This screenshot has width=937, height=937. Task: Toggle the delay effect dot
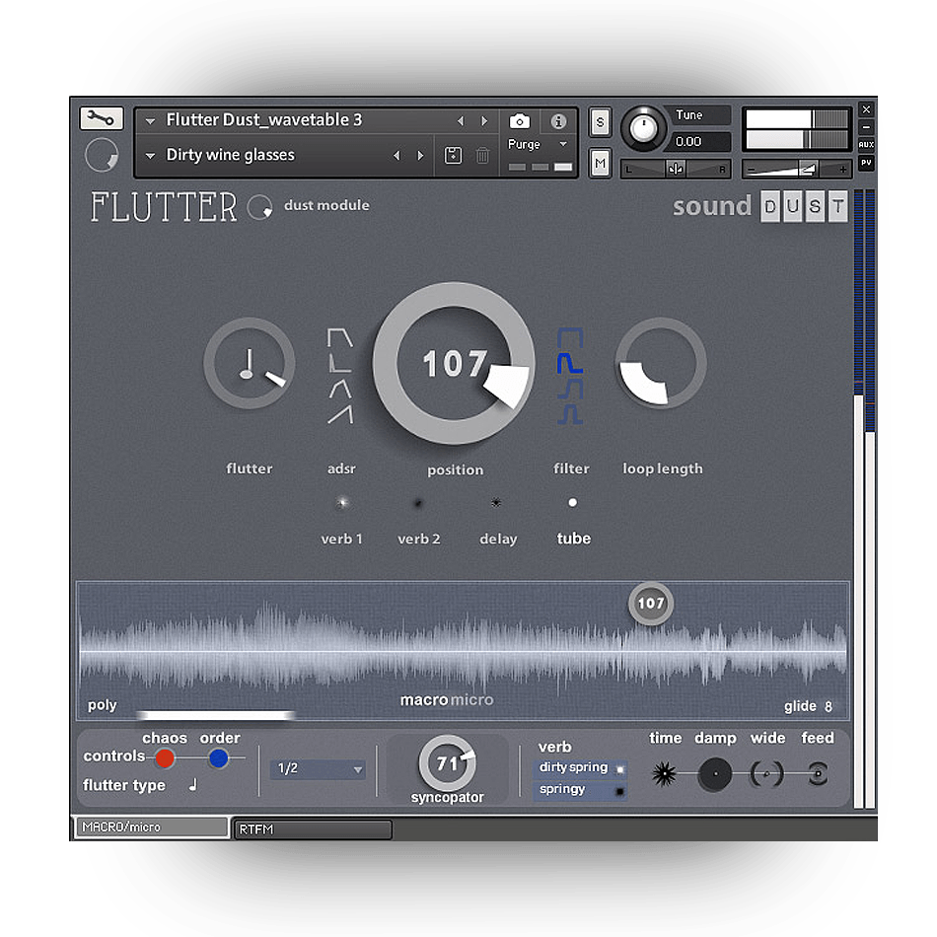pos(496,503)
